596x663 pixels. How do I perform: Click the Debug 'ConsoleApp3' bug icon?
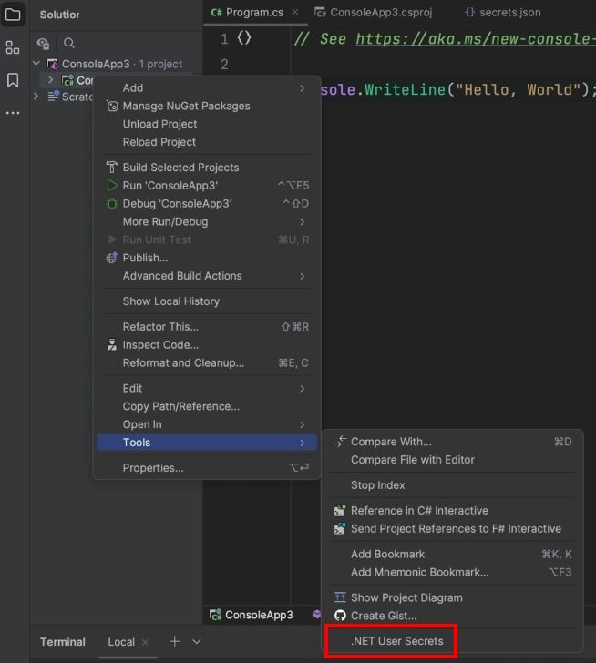(x=112, y=203)
